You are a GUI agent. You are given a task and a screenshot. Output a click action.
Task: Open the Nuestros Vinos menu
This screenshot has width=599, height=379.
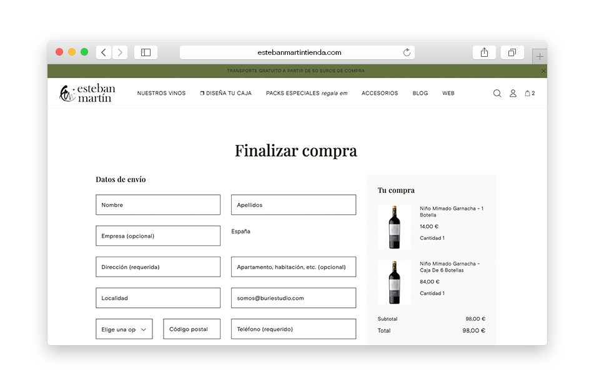(x=161, y=94)
